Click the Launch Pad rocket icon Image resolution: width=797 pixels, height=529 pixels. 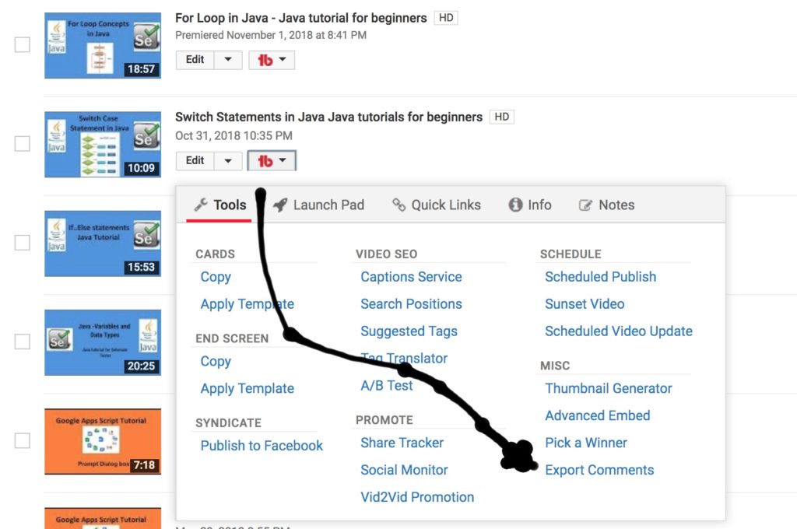(x=280, y=205)
